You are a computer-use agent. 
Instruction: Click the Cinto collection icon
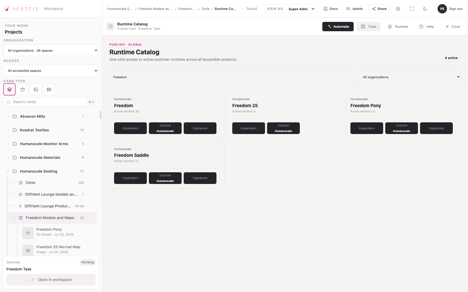pos(21,183)
